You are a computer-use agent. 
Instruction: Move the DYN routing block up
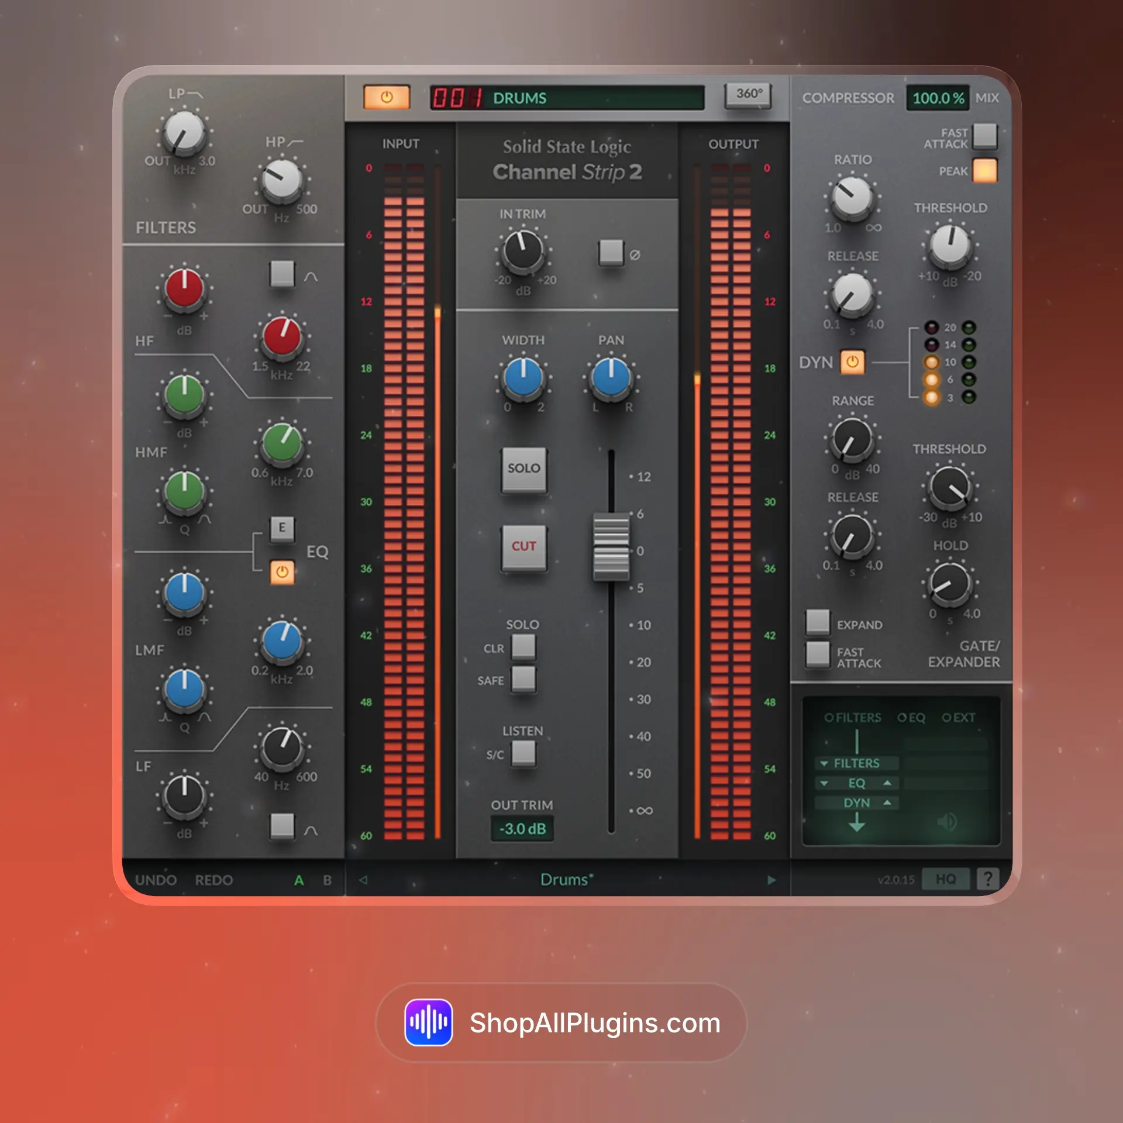coord(887,802)
